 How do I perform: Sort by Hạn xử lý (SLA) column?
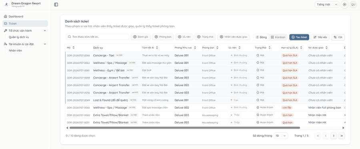[x=291, y=48]
